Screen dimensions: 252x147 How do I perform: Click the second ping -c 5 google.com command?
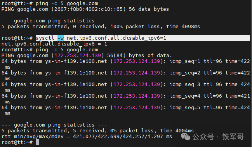(67, 50)
